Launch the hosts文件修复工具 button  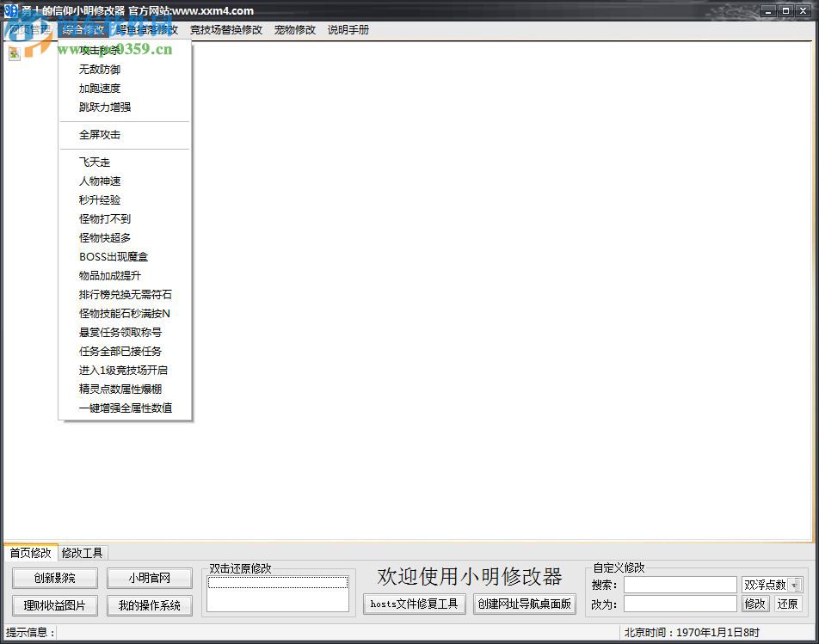click(414, 604)
